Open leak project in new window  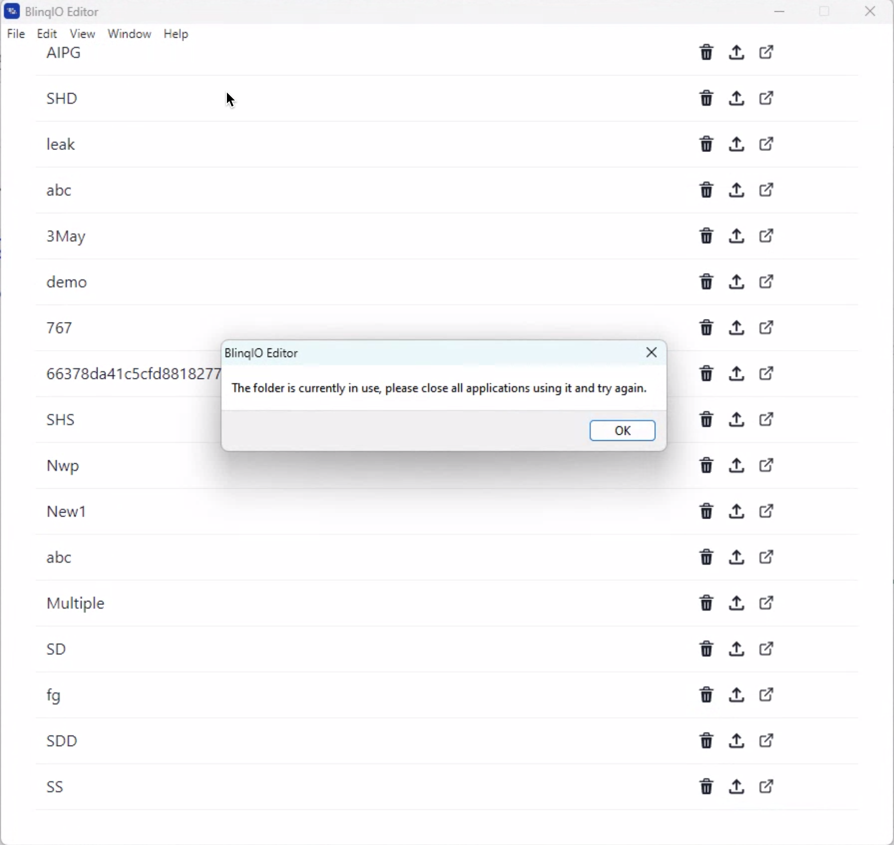[x=767, y=144]
